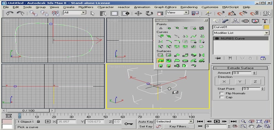
Task: Click the Zoom Extents viewport navigation icon
Action: [259, 122]
